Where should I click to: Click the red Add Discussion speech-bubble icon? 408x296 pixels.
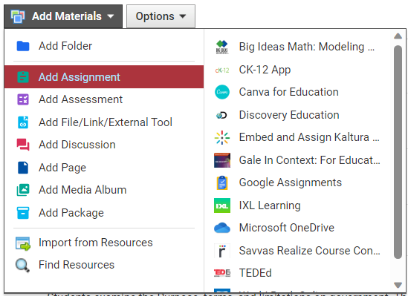[23, 145]
